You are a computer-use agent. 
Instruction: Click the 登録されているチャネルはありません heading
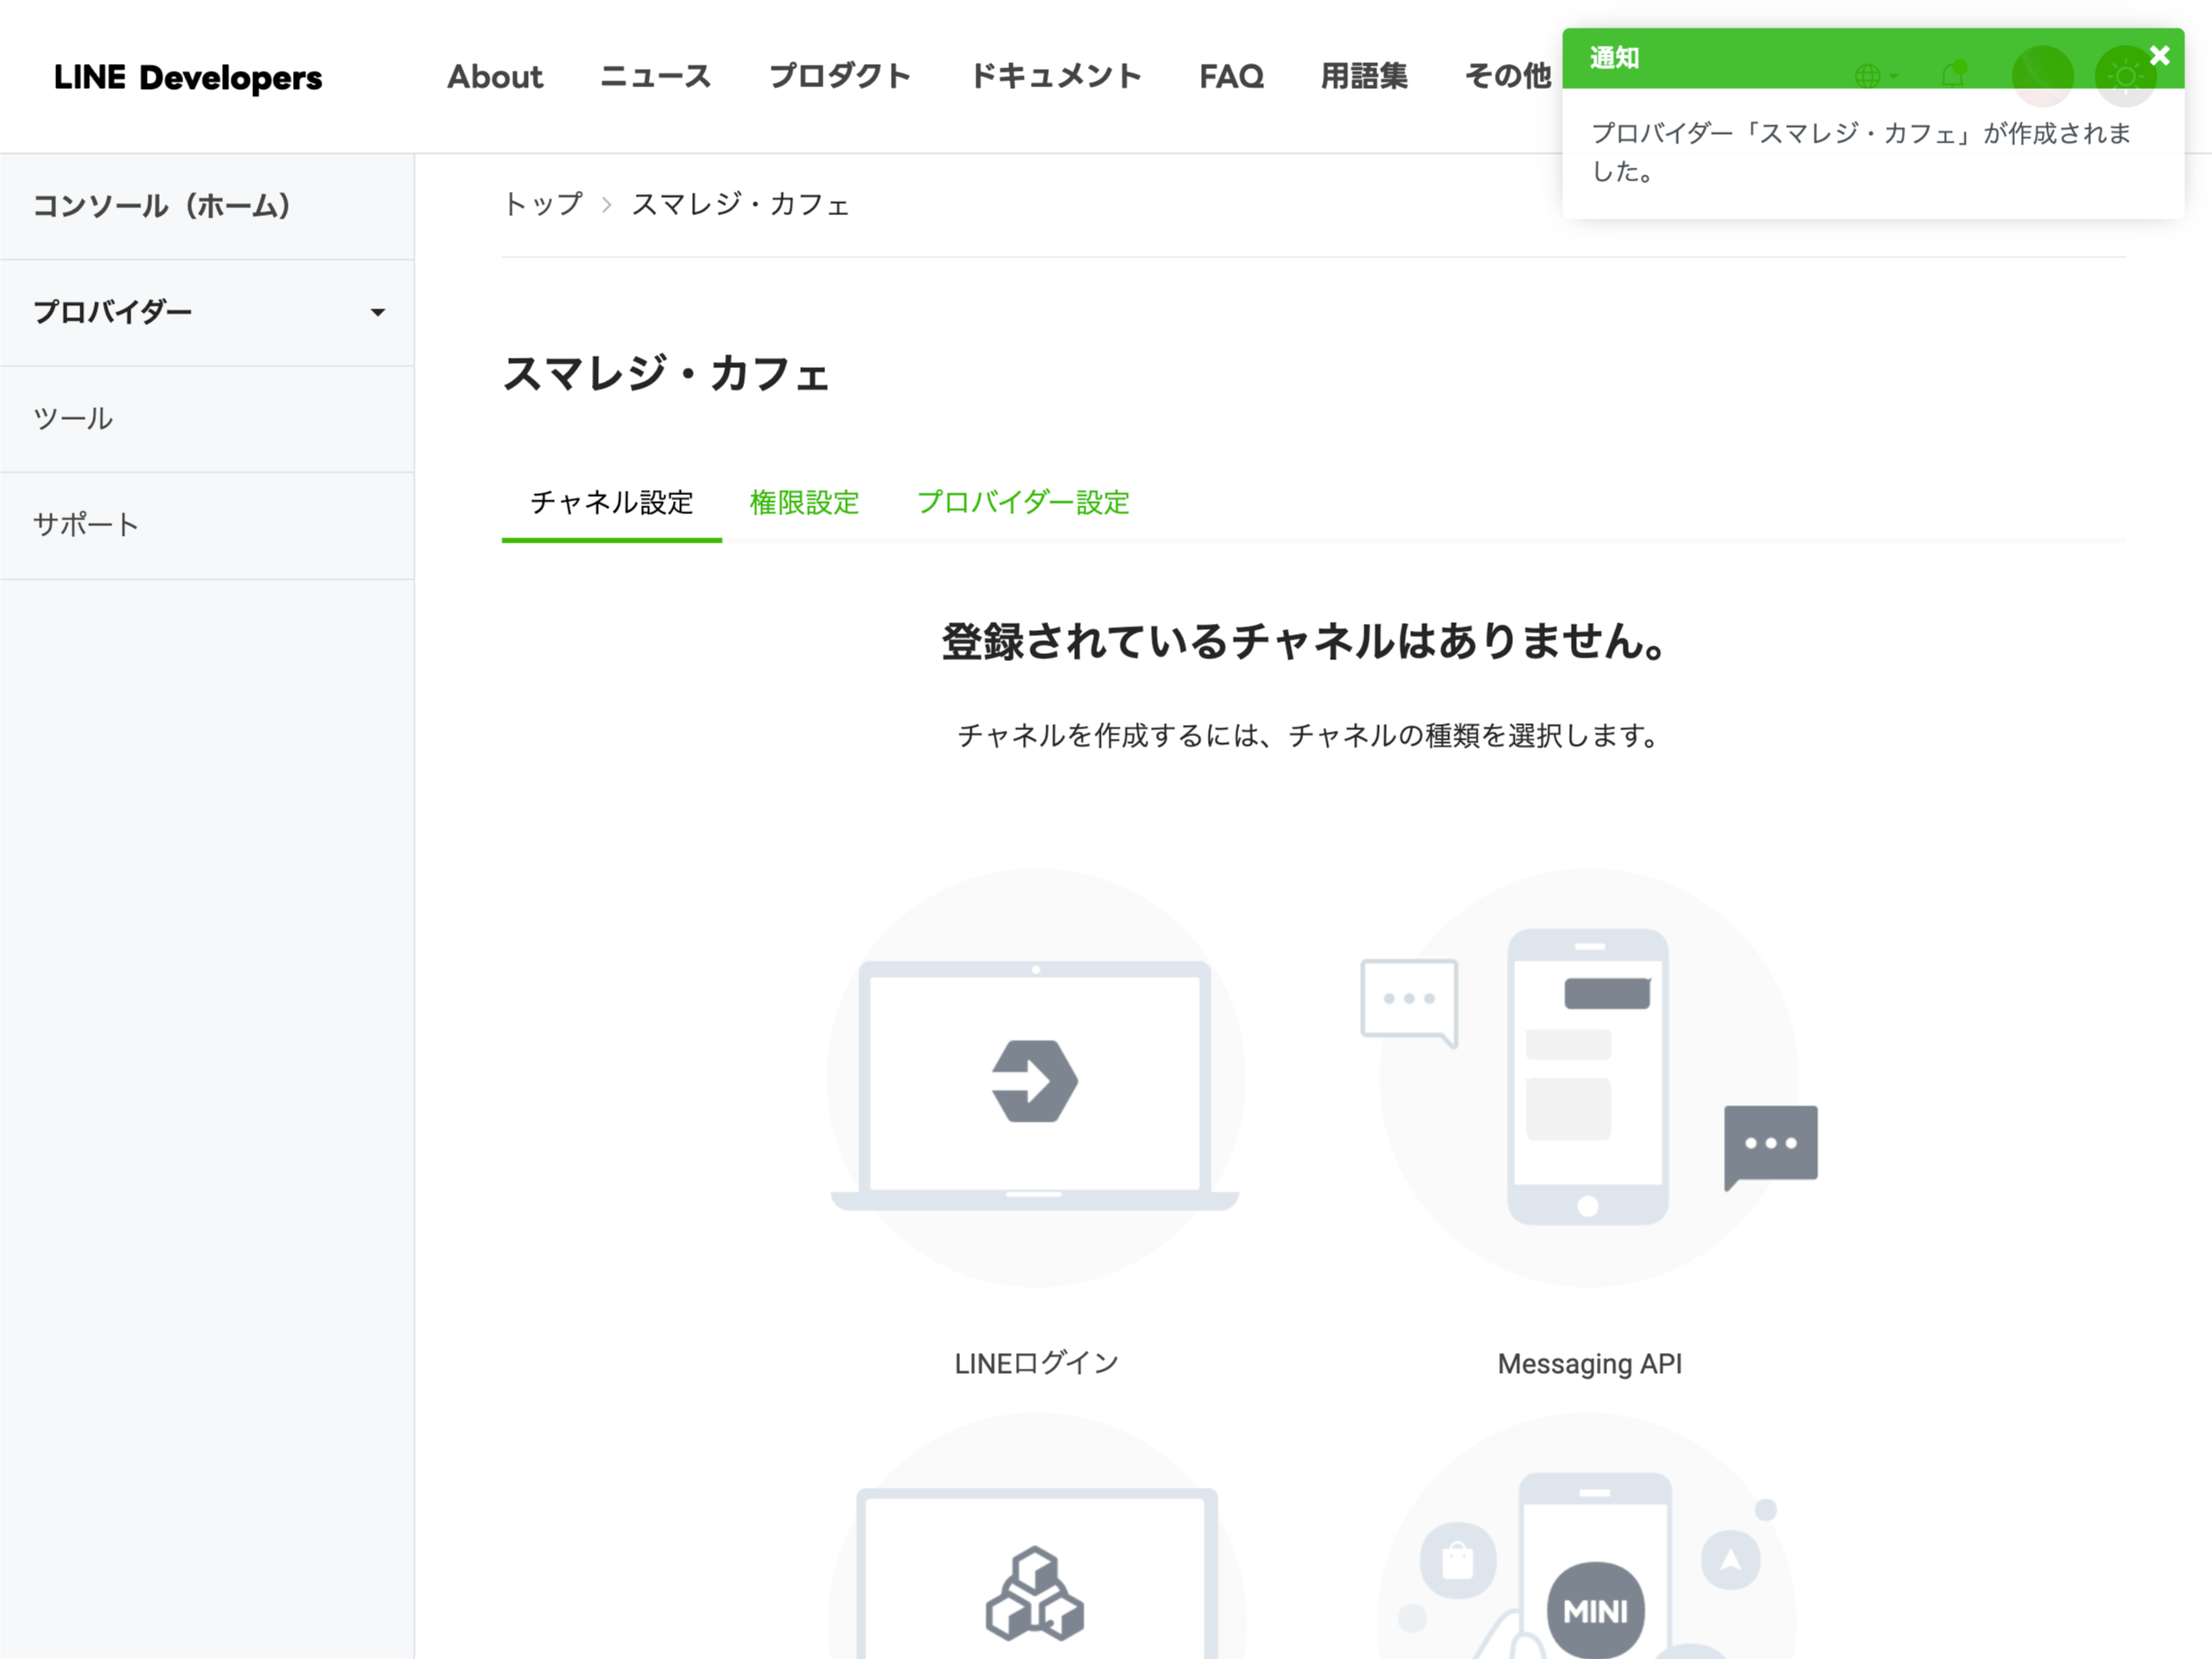[1303, 641]
